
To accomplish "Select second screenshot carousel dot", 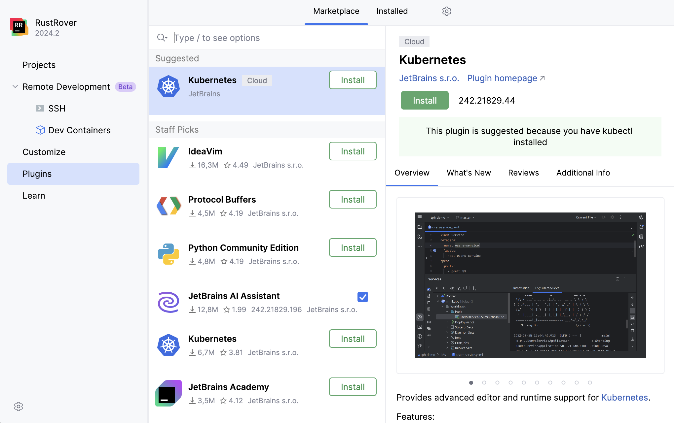I will (x=484, y=383).
